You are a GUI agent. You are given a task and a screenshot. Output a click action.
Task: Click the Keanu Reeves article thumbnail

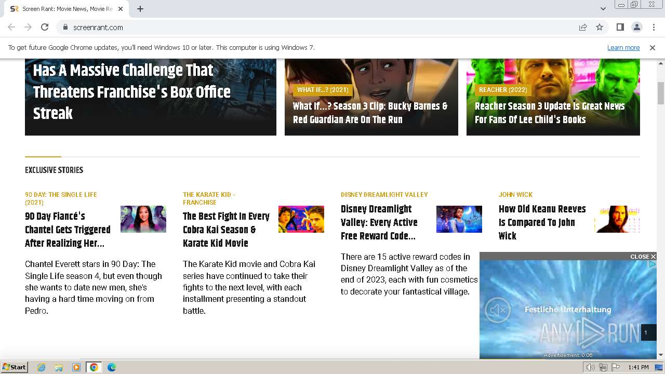(617, 219)
